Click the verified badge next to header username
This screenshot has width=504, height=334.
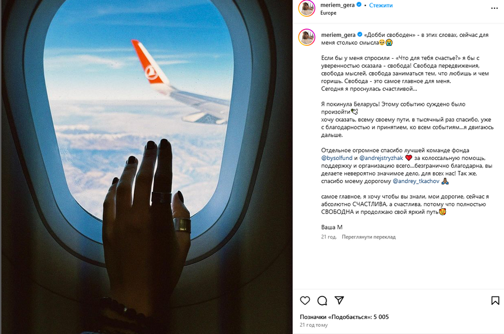(x=359, y=5)
